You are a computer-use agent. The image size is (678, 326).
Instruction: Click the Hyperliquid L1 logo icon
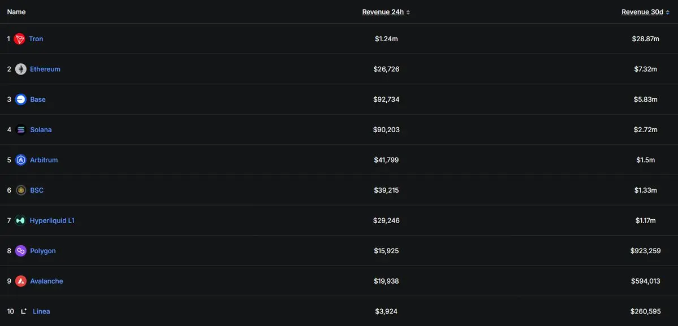pos(20,220)
